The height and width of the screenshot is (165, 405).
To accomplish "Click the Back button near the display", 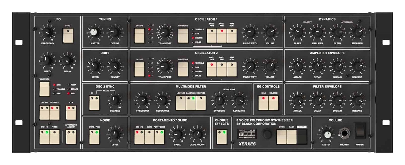I will 292,136.
